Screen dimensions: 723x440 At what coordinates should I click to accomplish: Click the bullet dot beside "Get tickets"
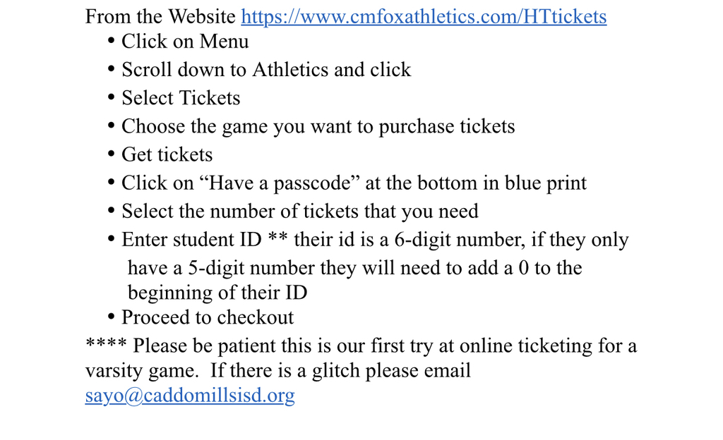(111, 154)
